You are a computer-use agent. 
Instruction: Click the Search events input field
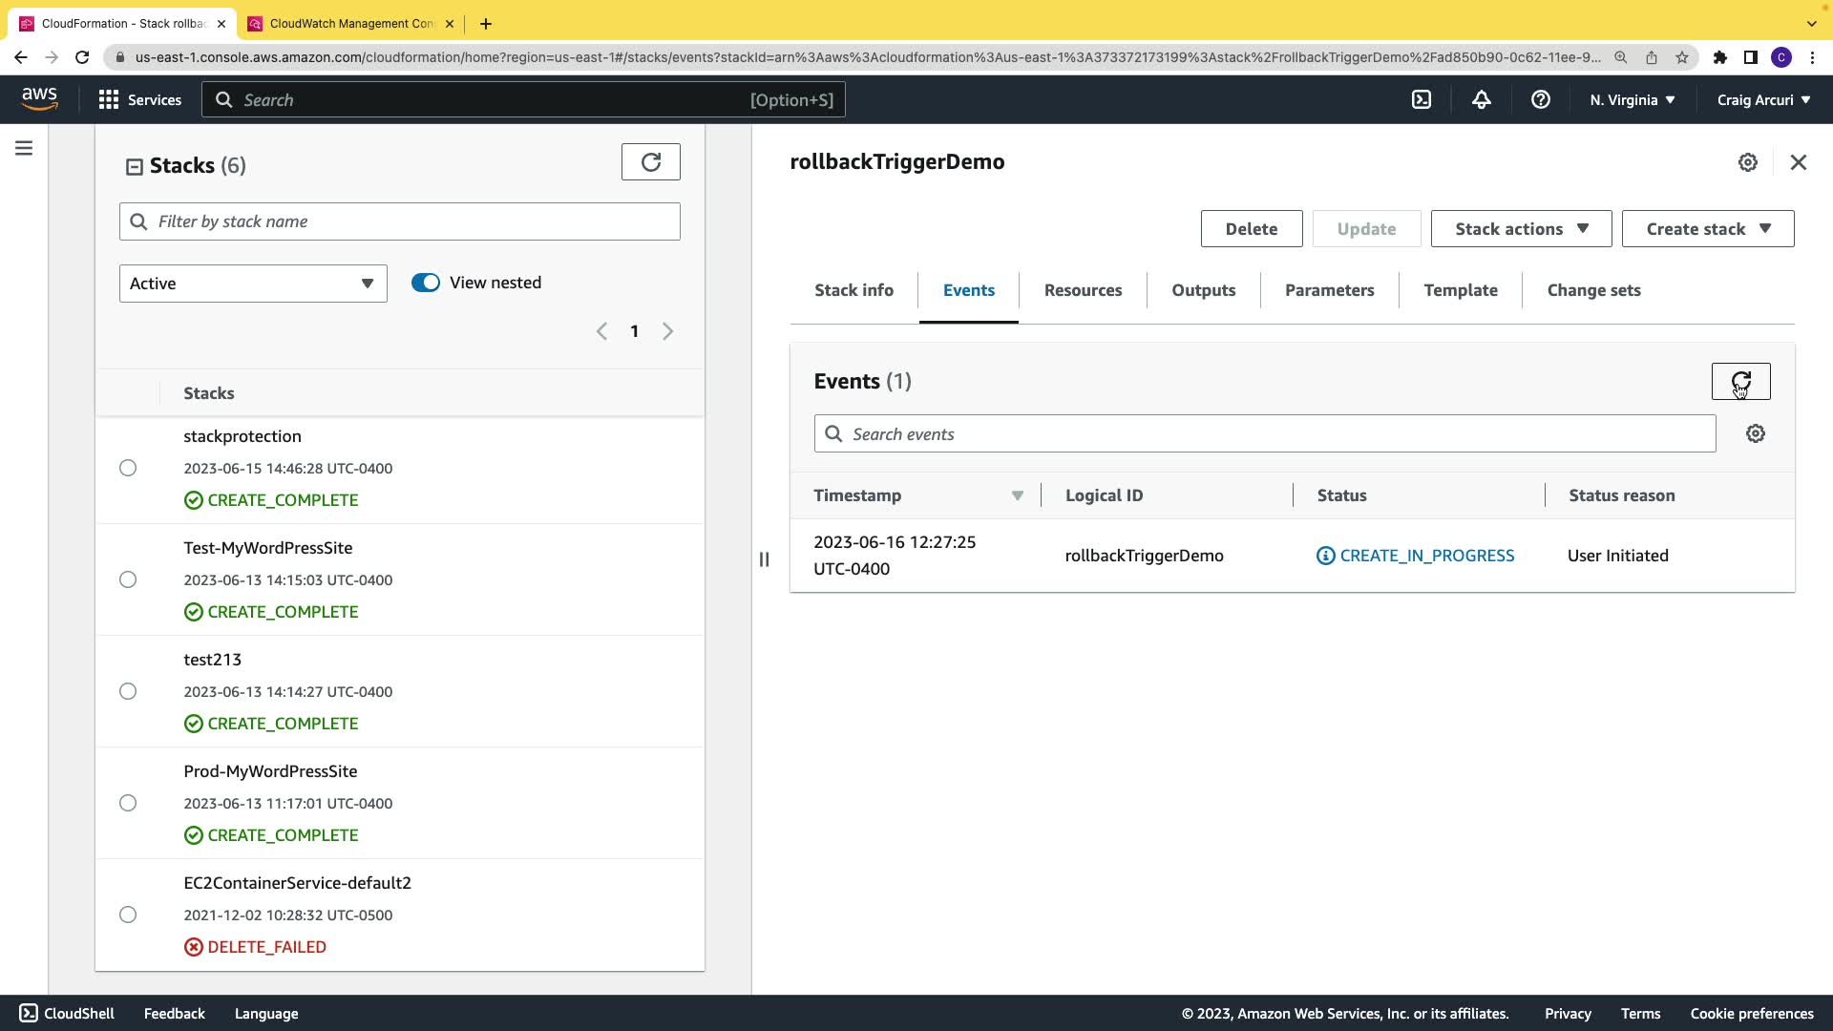point(1265,434)
